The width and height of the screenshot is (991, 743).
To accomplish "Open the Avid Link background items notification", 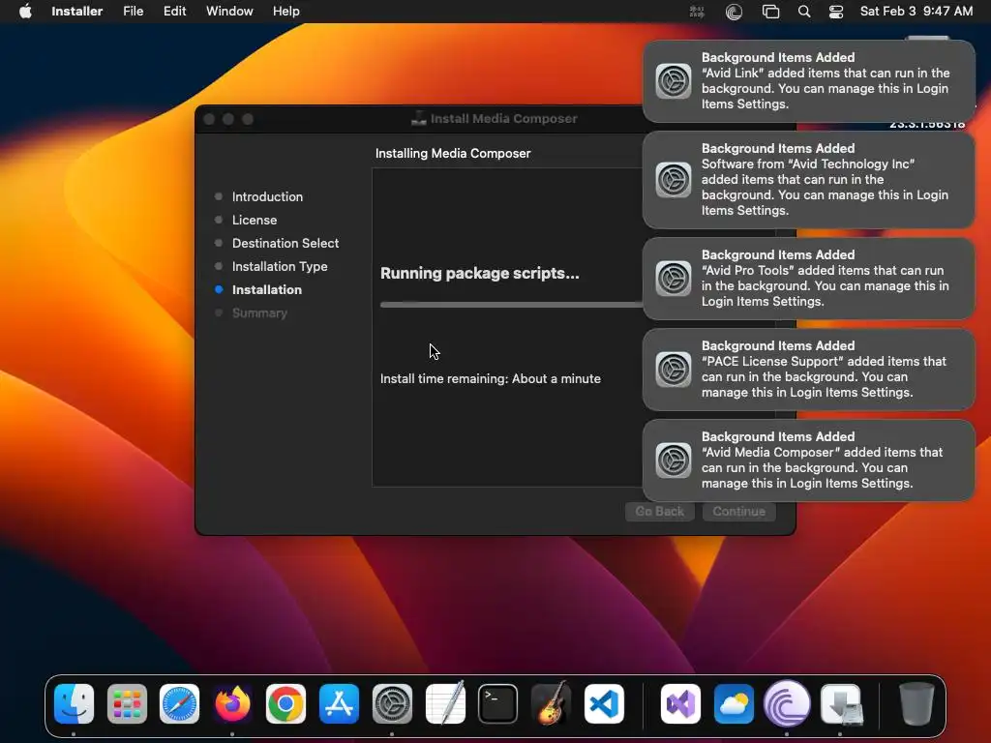I will coord(808,81).
